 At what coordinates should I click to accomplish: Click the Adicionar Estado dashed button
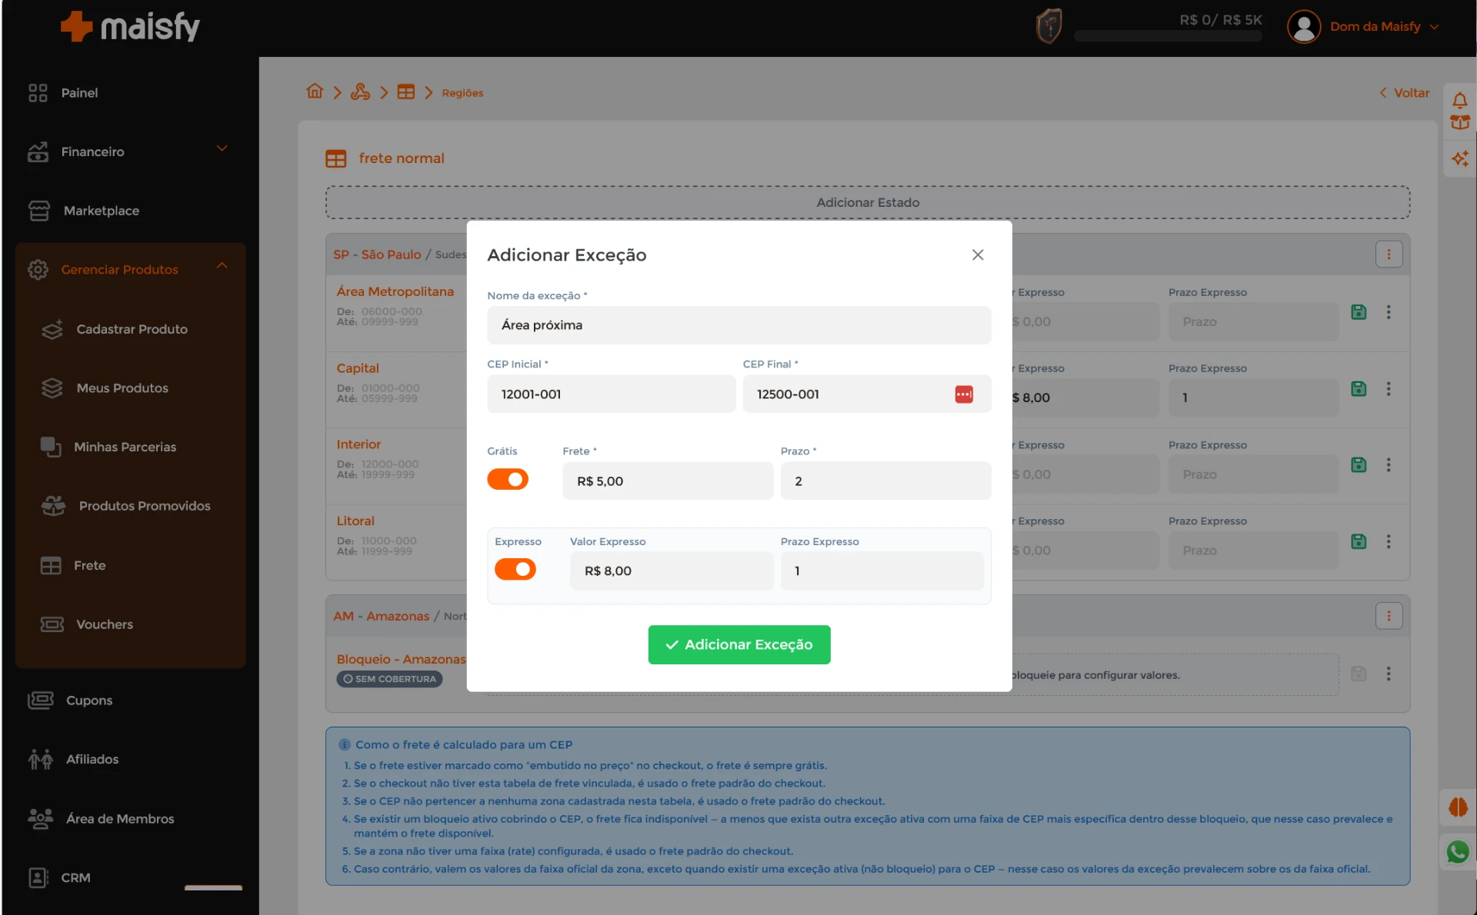coord(868,202)
